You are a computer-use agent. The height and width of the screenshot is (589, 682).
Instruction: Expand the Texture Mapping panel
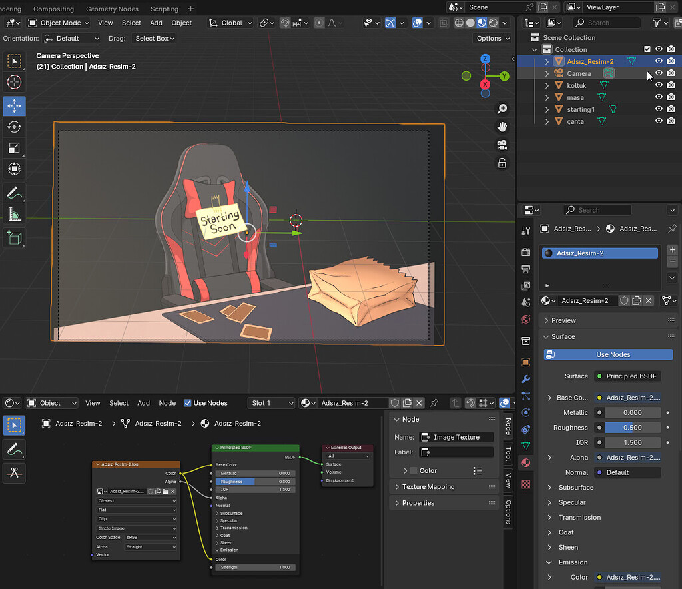click(x=444, y=487)
